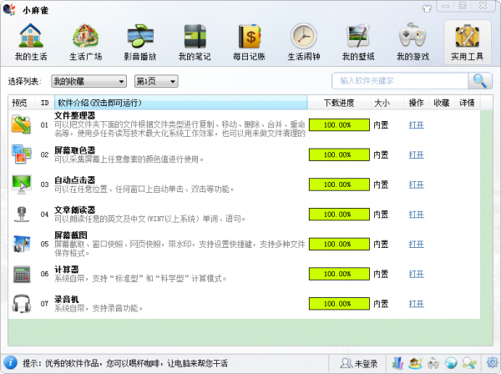The width and height of the screenshot is (501, 374).
Task: Select the 屏幕截图 title text
Action: coord(71,235)
